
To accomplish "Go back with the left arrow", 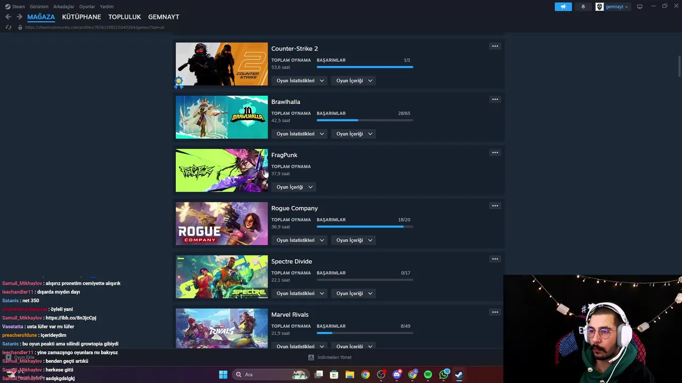I will point(8,17).
